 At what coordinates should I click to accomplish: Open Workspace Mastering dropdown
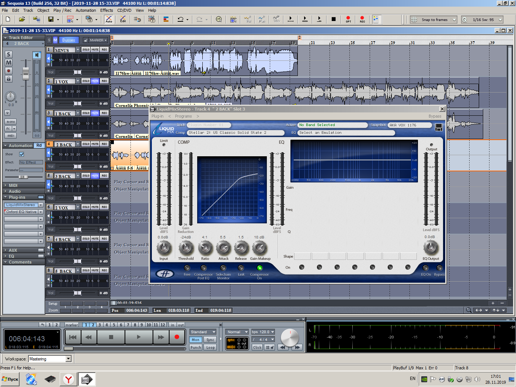[x=68, y=359]
